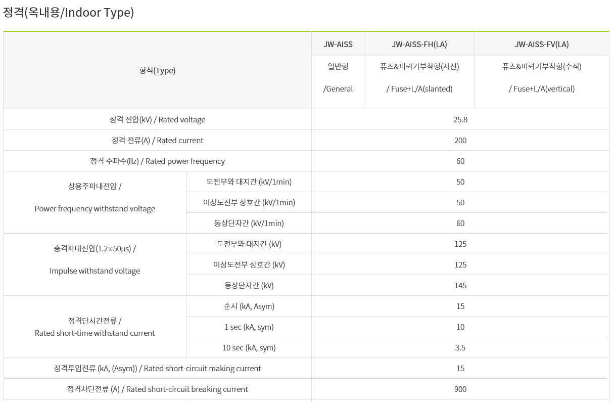Click the Rated voltage row label
The height and width of the screenshot is (402, 614).
157,120
